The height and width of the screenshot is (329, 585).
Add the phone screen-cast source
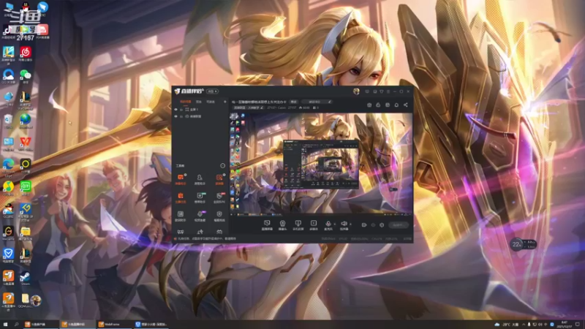point(298,225)
